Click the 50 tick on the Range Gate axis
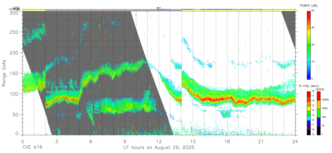Screen dimensions: 332x153 pos(15,114)
